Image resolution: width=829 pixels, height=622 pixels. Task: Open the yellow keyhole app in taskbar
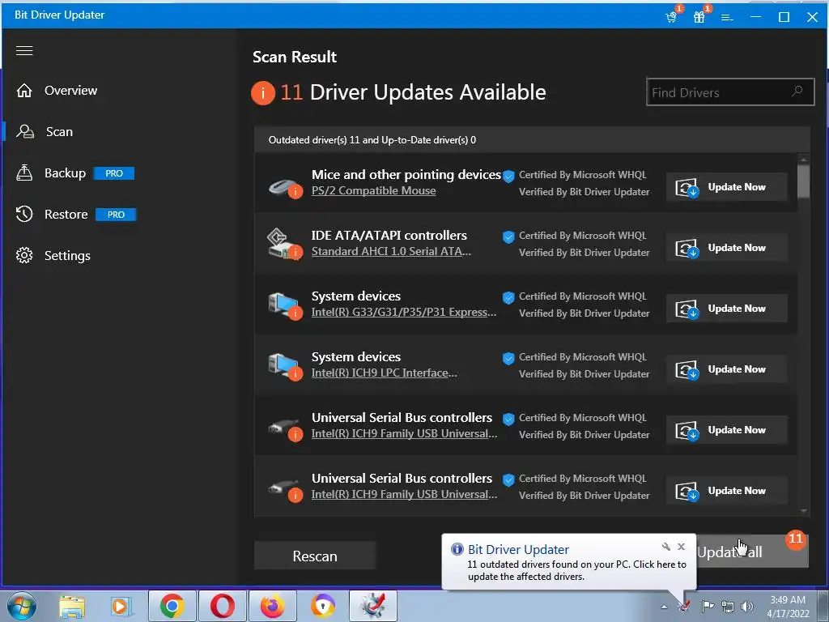click(x=323, y=606)
